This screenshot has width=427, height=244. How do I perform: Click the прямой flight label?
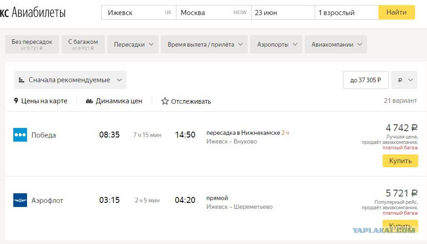(x=217, y=198)
